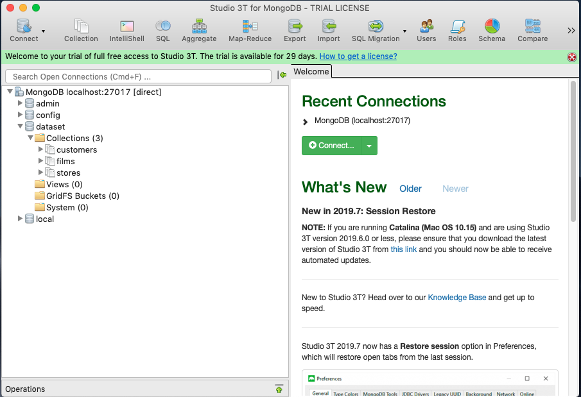This screenshot has height=397, width=581.
Task: Click the admin database icon
Action: (30, 103)
